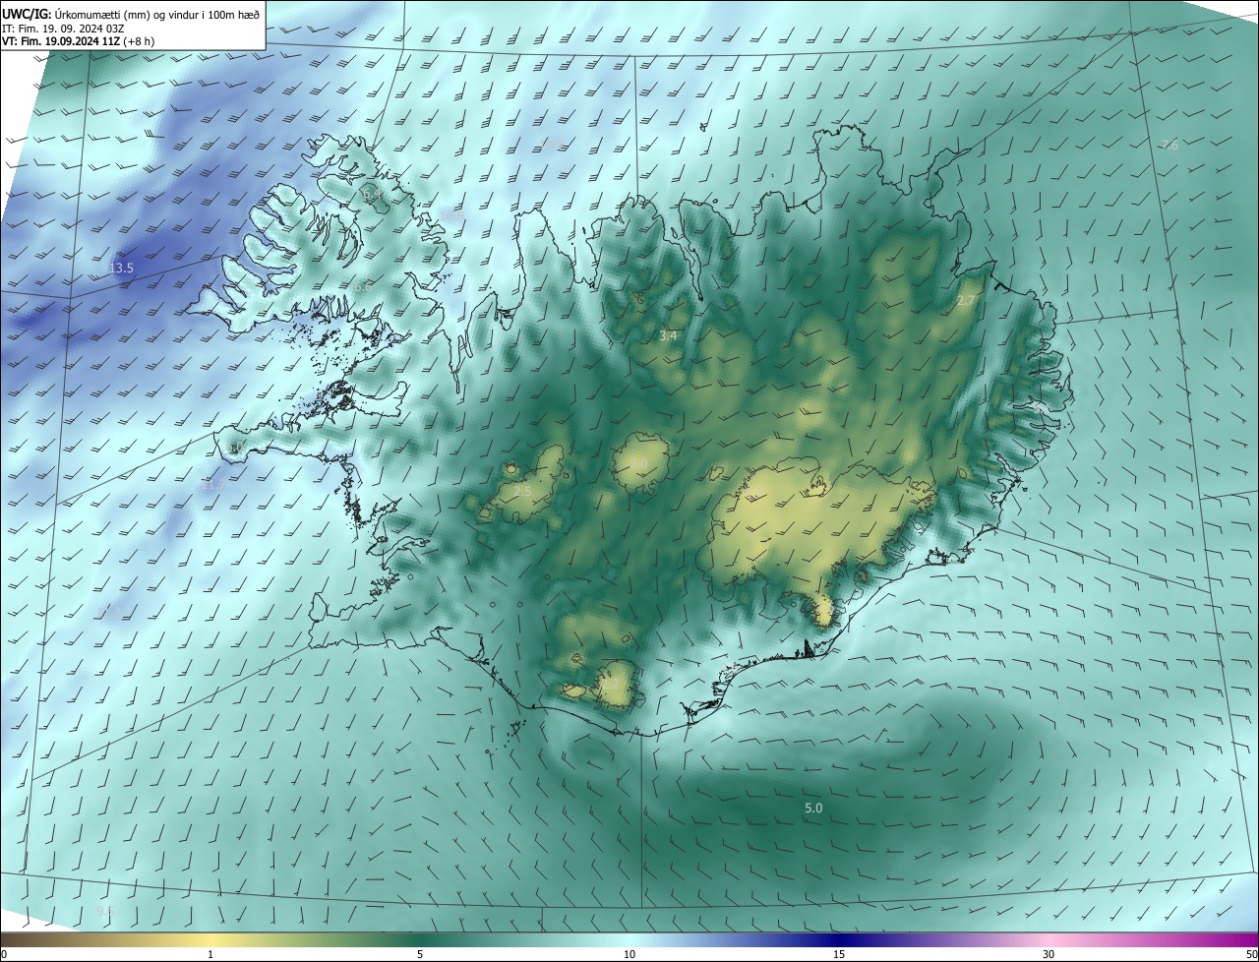Click the 10 tick on the color scale
This screenshot has height=962, width=1259.
(x=629, y=954)
